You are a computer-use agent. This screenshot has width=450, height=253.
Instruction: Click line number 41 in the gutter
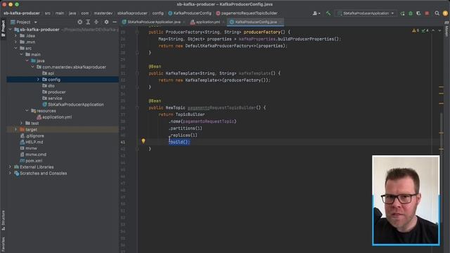click(123, 142)
